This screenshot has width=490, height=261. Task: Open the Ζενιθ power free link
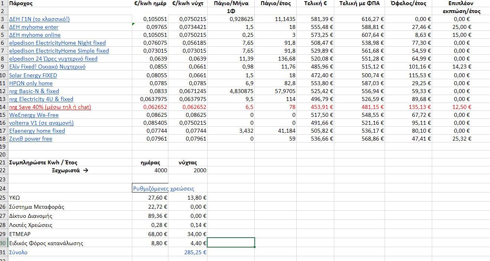(x=31, y=139)
